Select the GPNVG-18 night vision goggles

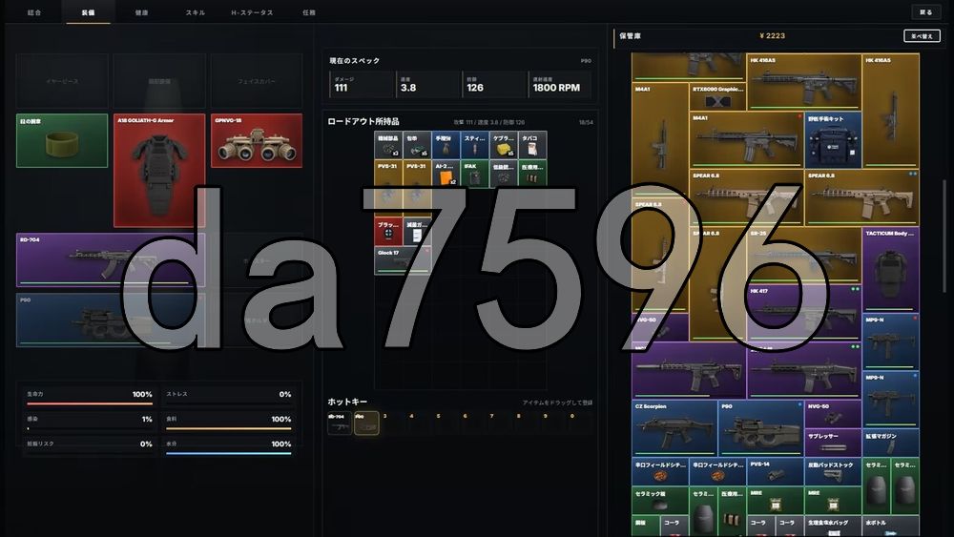(257, 140)
